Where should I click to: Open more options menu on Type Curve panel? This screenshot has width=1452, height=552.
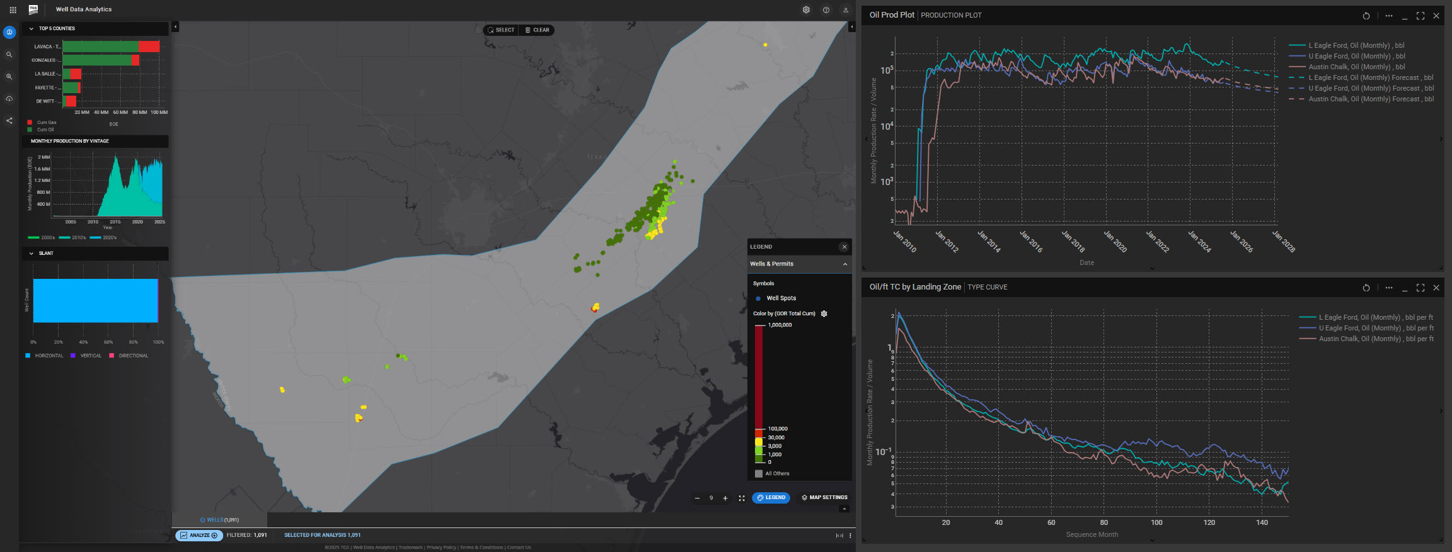(1389, 288)
